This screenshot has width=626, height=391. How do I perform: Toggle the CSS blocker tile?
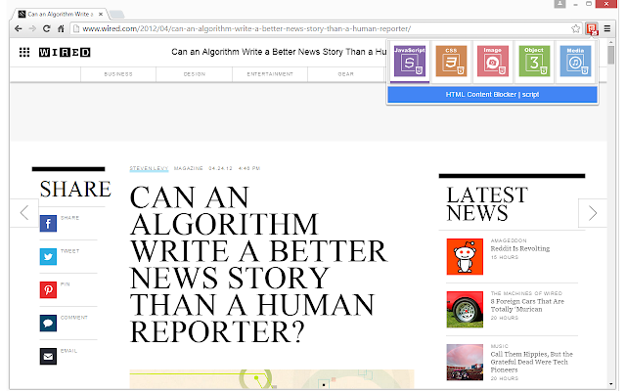click(451, 61)
